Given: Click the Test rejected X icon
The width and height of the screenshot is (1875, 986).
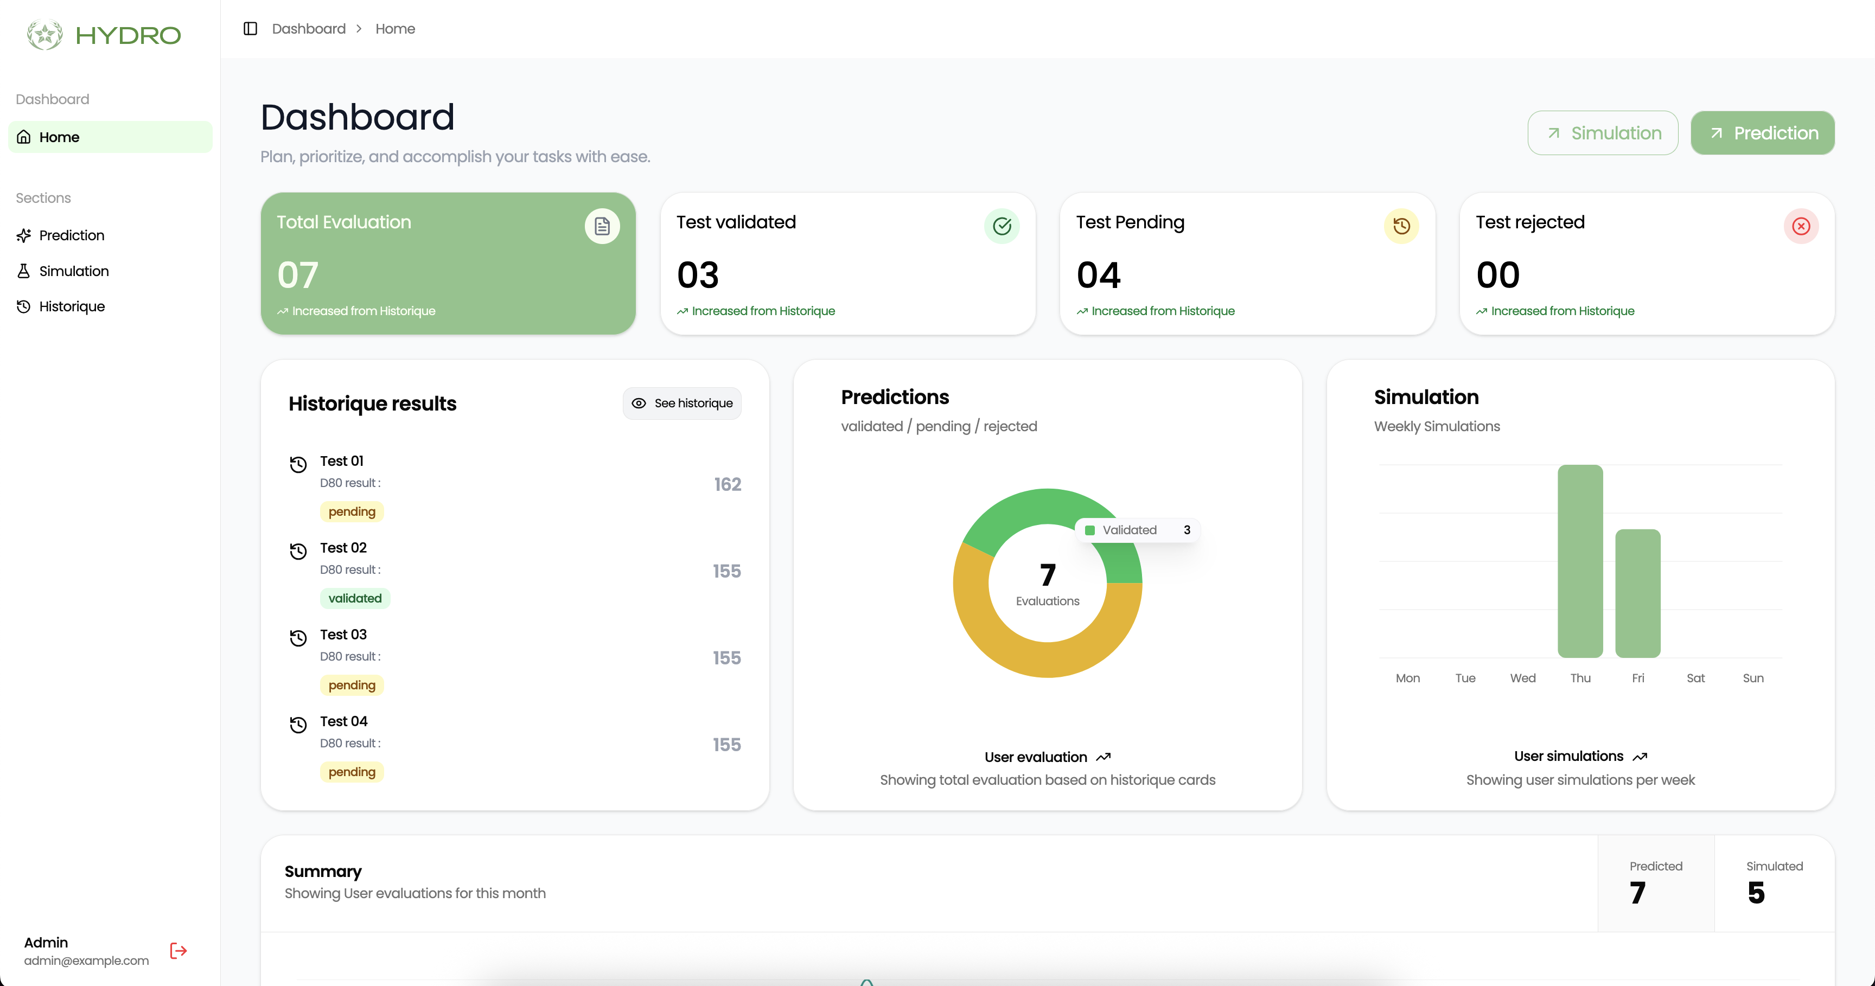Looking at the screenshot, I should (x=1801, y=226).
